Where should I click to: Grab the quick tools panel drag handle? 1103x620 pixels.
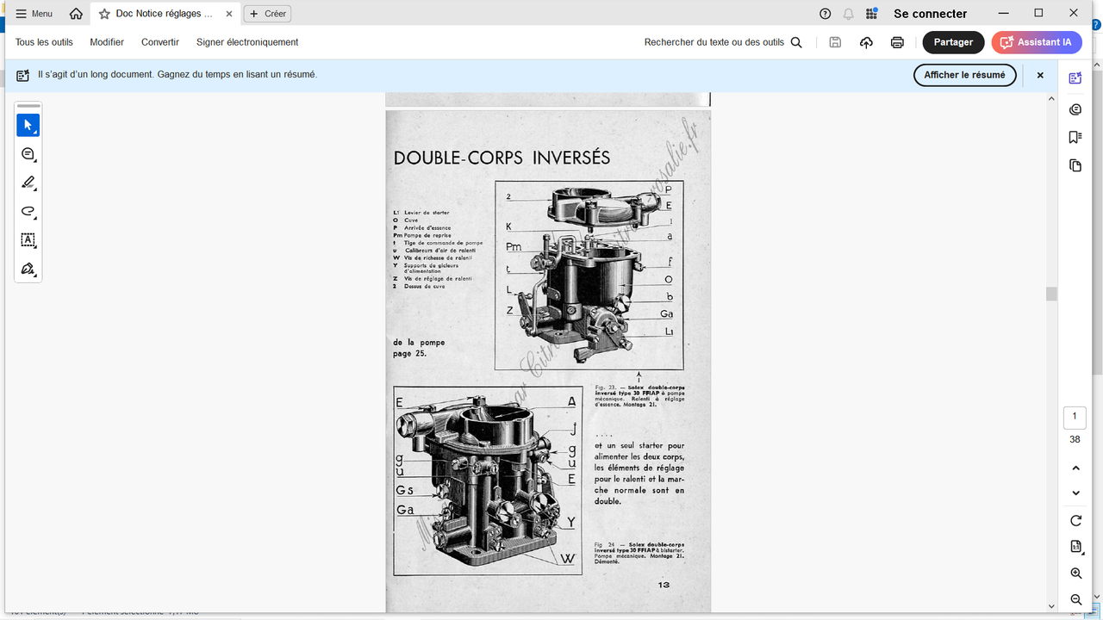(28, 106)
